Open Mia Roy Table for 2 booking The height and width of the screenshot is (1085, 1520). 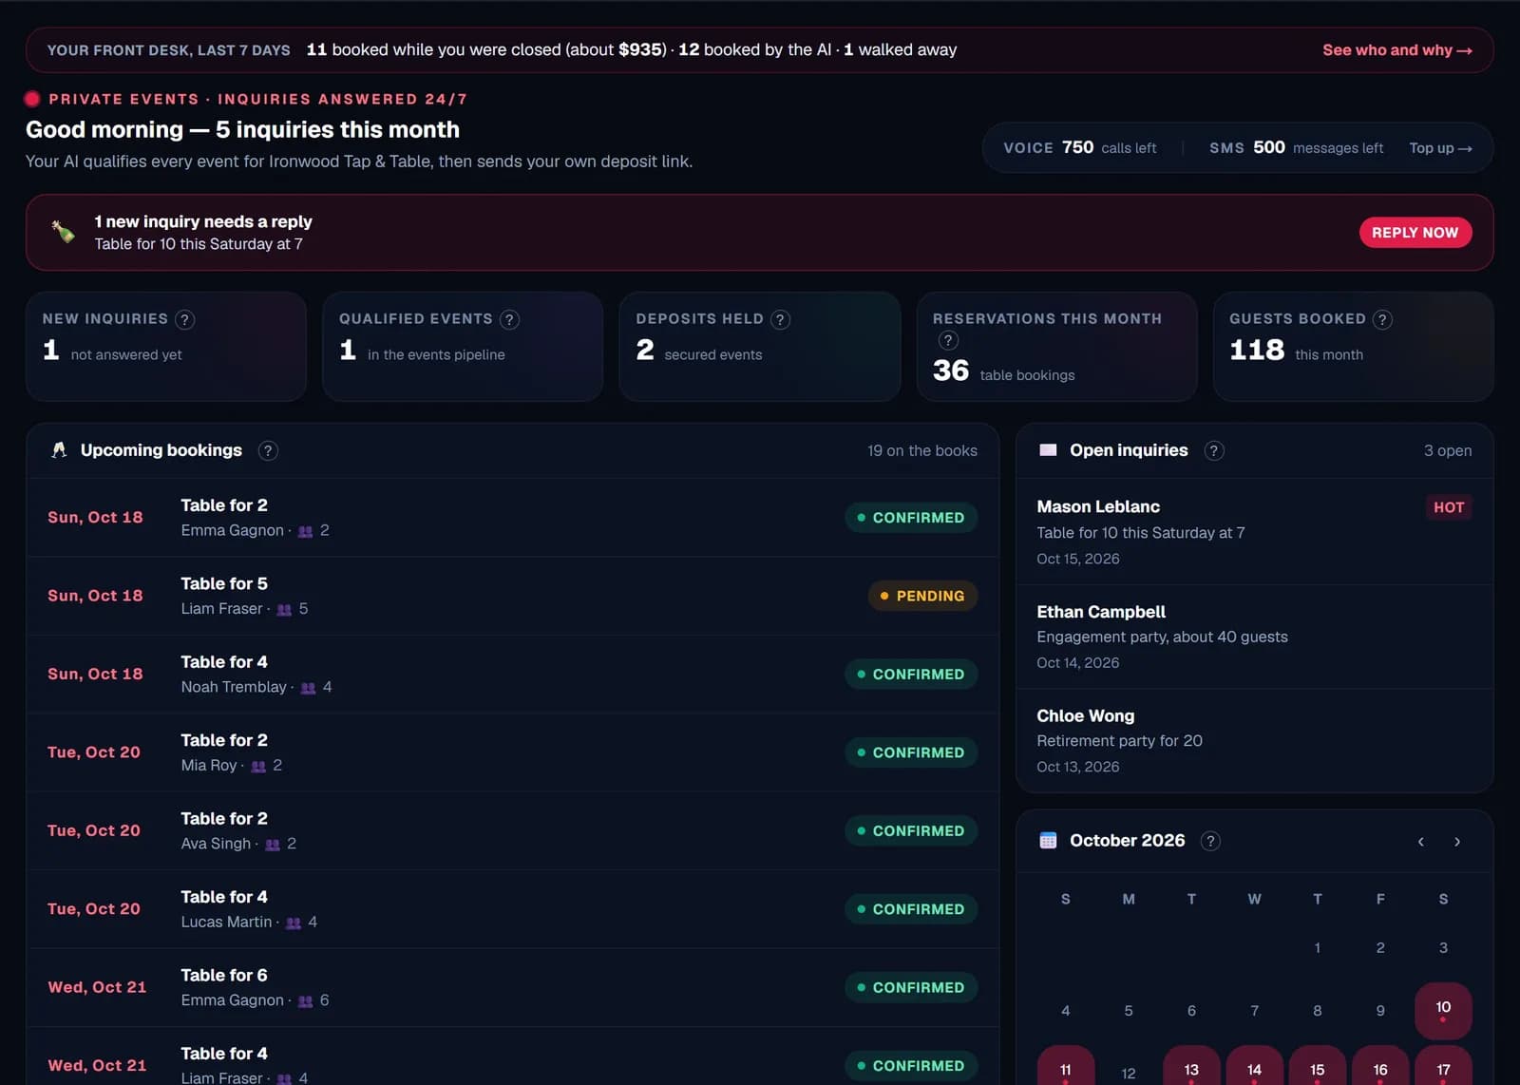[x=513, y=752]
